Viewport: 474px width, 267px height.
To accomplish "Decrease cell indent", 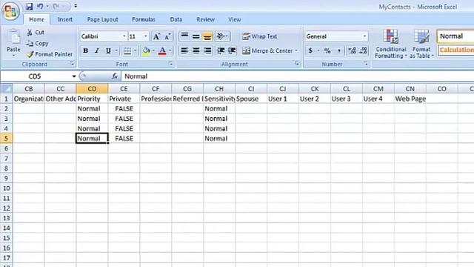I will [x=221, y=50].
